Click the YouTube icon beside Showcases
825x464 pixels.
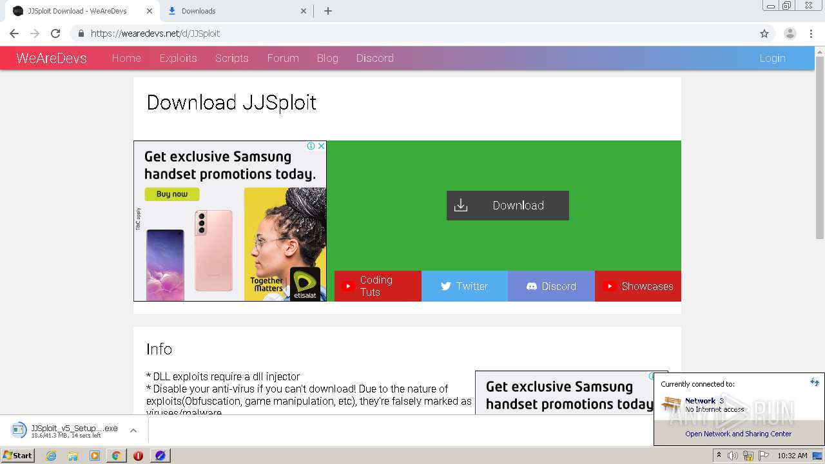point(609,286)
